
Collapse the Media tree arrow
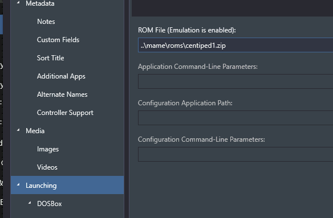coord(18,130)
